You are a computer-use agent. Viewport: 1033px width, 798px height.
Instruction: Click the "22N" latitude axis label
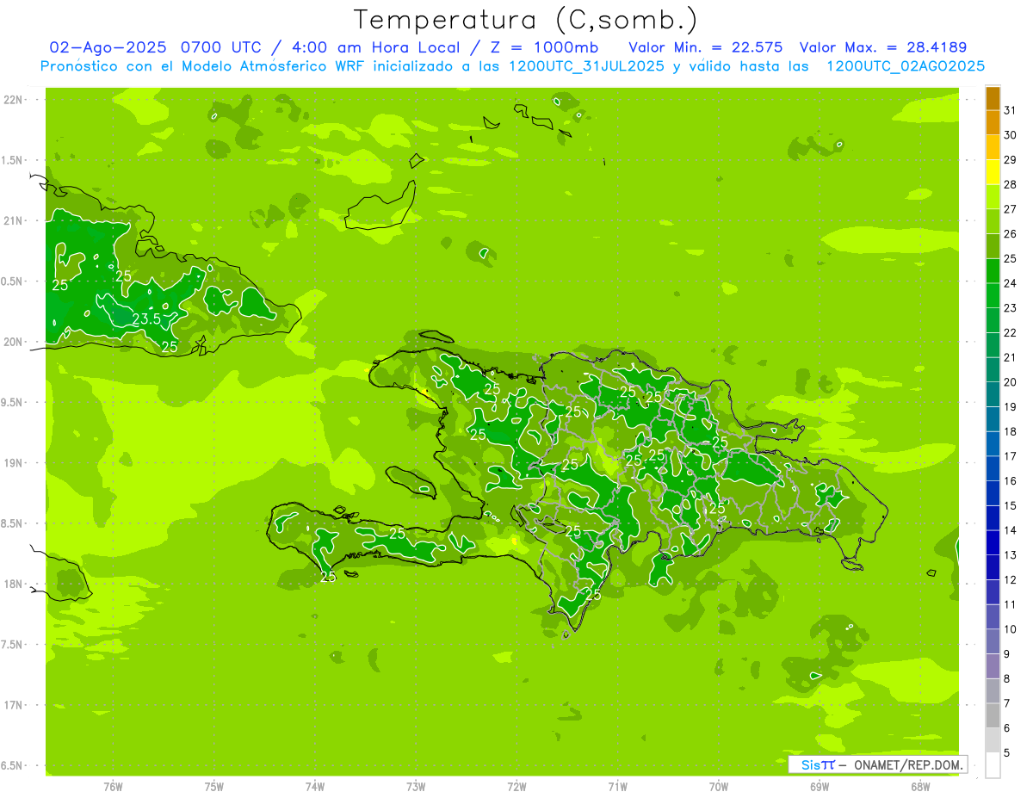(14, 100)
